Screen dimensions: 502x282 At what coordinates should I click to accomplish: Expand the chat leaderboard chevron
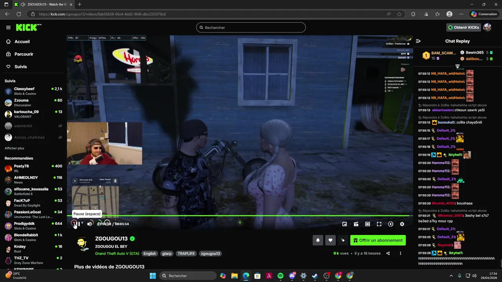pyautogui.click(x=457, y=66)
